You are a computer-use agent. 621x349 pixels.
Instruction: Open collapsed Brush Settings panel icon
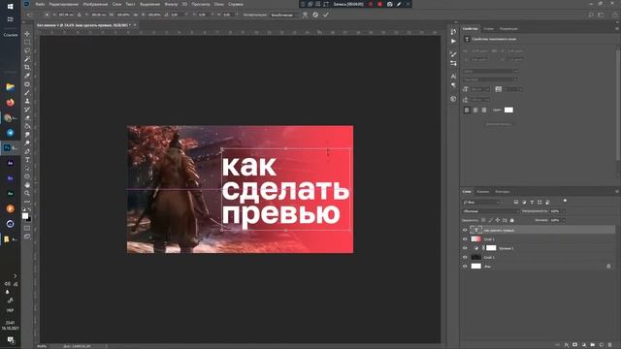[453, 54]
